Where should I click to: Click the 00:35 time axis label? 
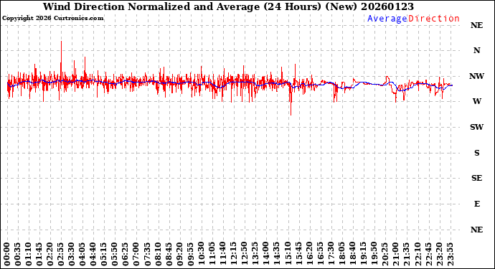point(18,254)
